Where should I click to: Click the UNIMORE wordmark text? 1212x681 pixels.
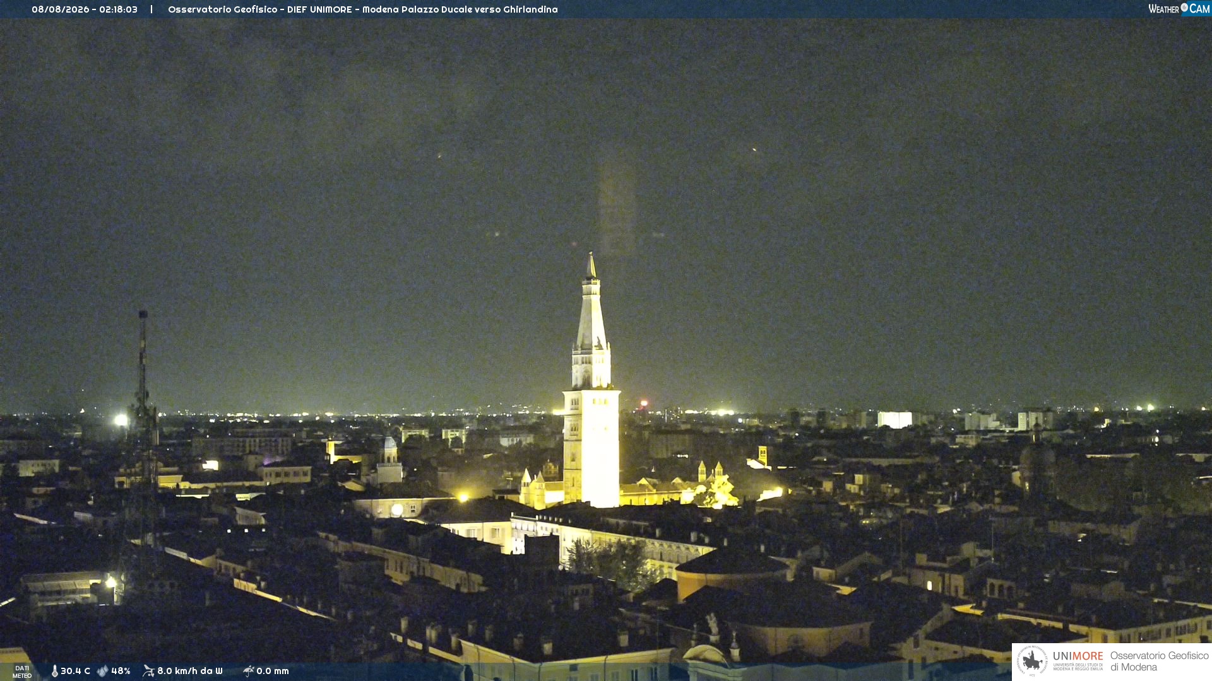[x=1078, y=656]
